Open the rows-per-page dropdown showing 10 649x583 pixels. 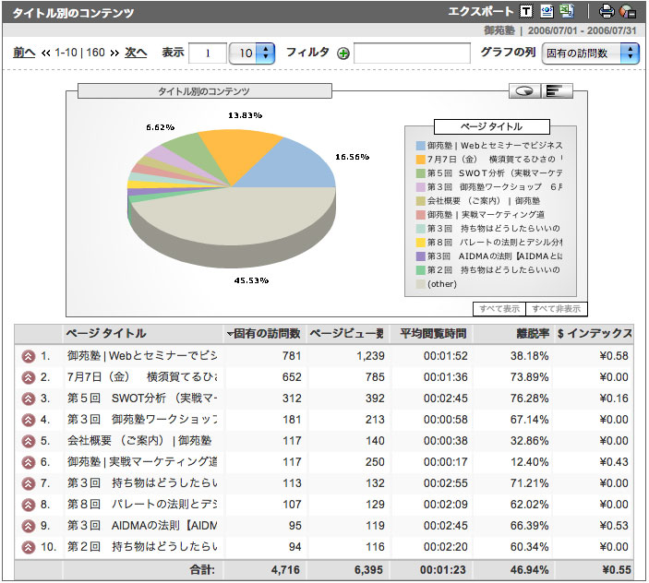point(252,53)
